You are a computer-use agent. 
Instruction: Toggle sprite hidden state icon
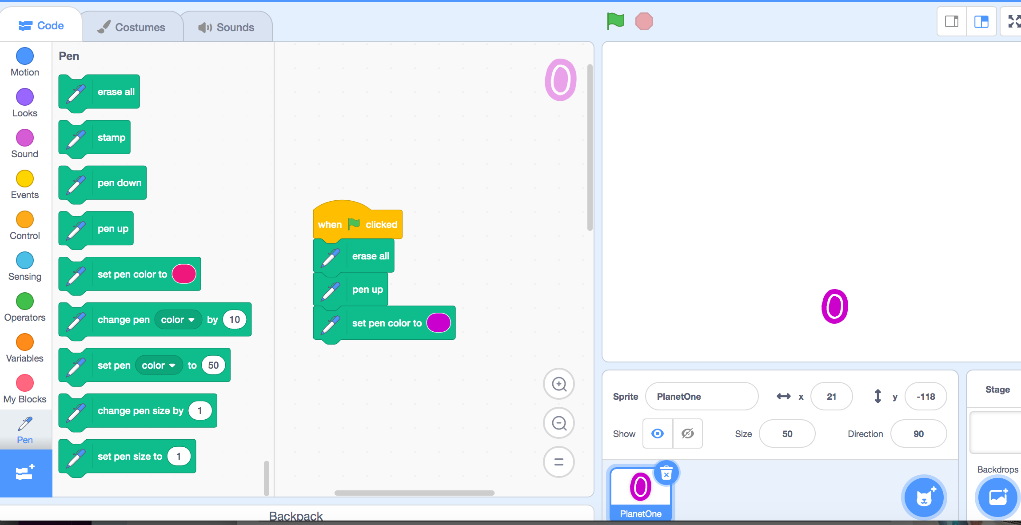(688, 433)
